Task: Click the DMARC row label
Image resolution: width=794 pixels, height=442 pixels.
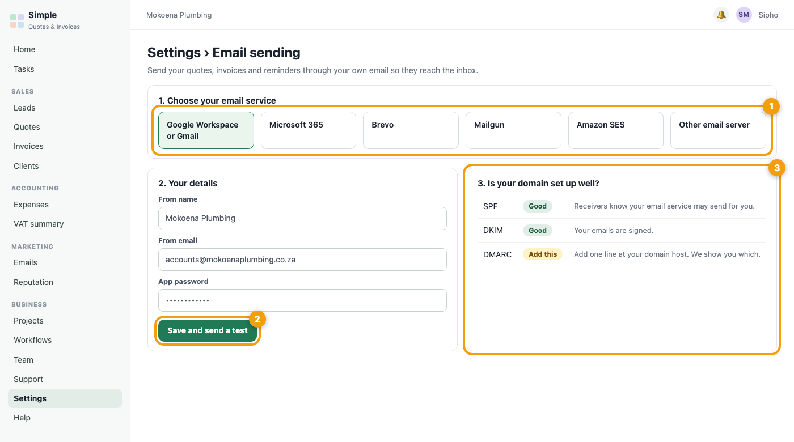Action: pos(497,254)
